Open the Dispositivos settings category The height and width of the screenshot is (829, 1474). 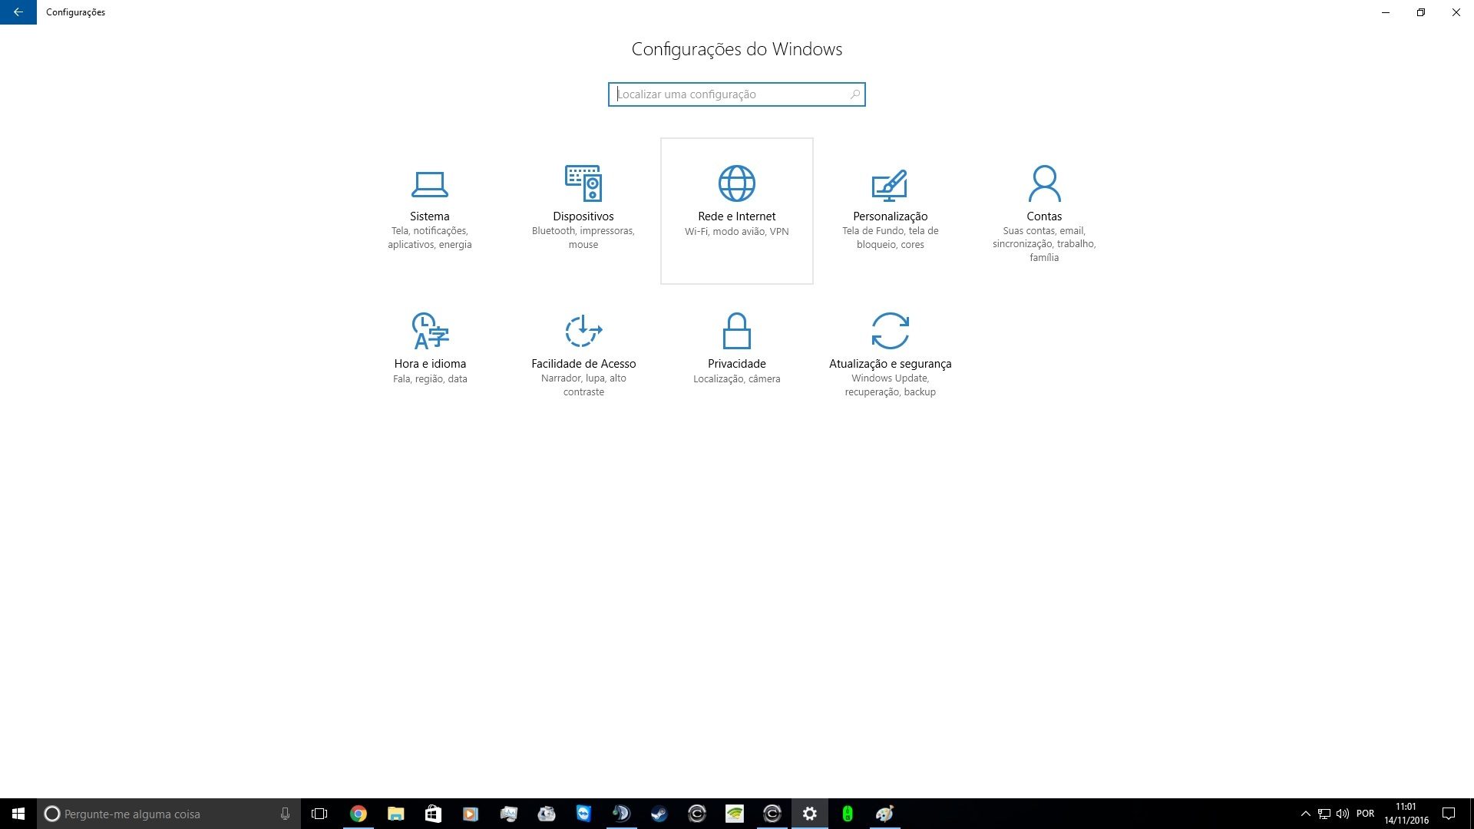click(x=583, y=210)
